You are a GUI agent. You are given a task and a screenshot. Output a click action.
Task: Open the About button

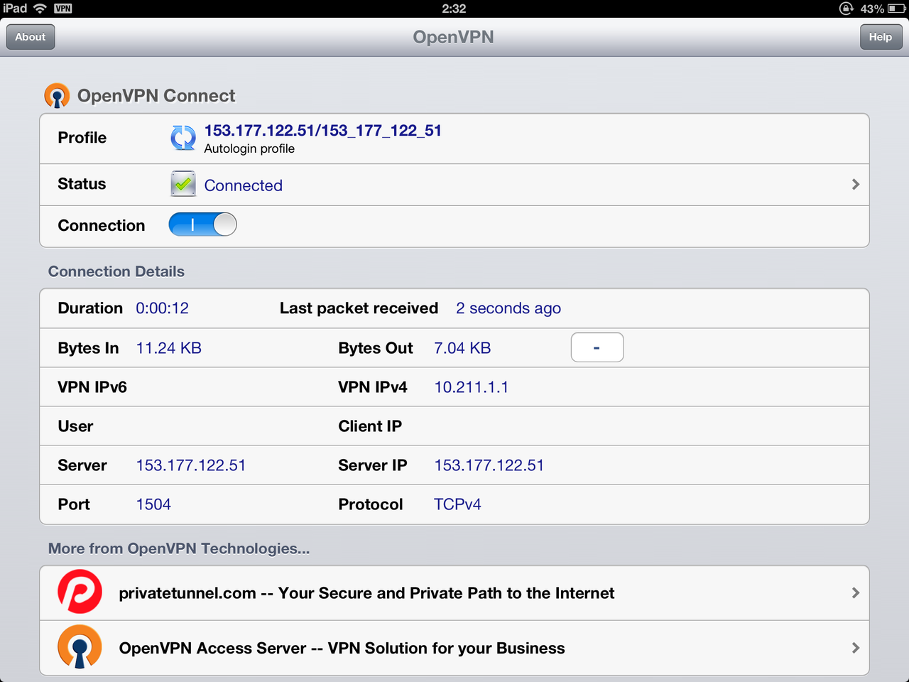point(31,37)
